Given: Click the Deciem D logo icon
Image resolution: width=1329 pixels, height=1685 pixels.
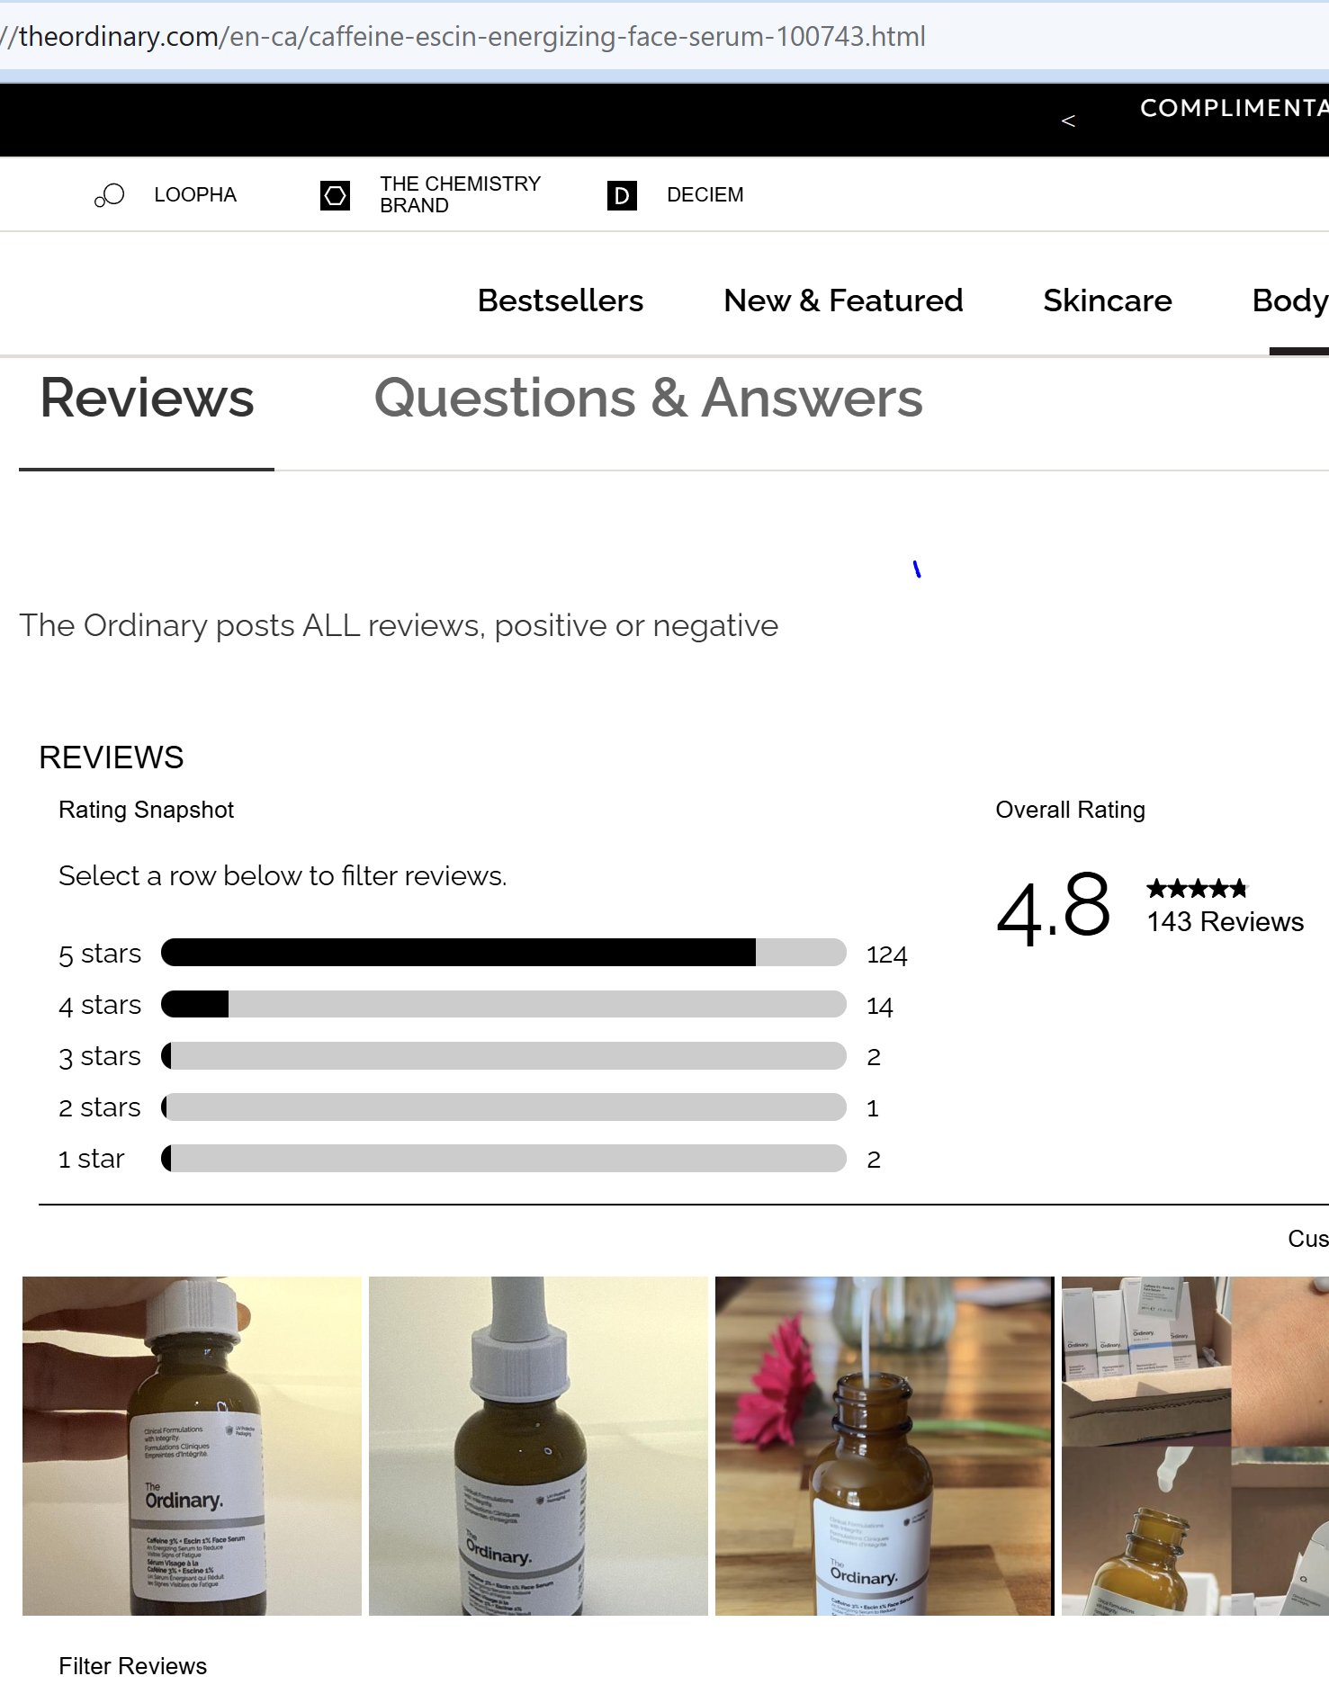Looking at the screenshot, I should [622, 195].
